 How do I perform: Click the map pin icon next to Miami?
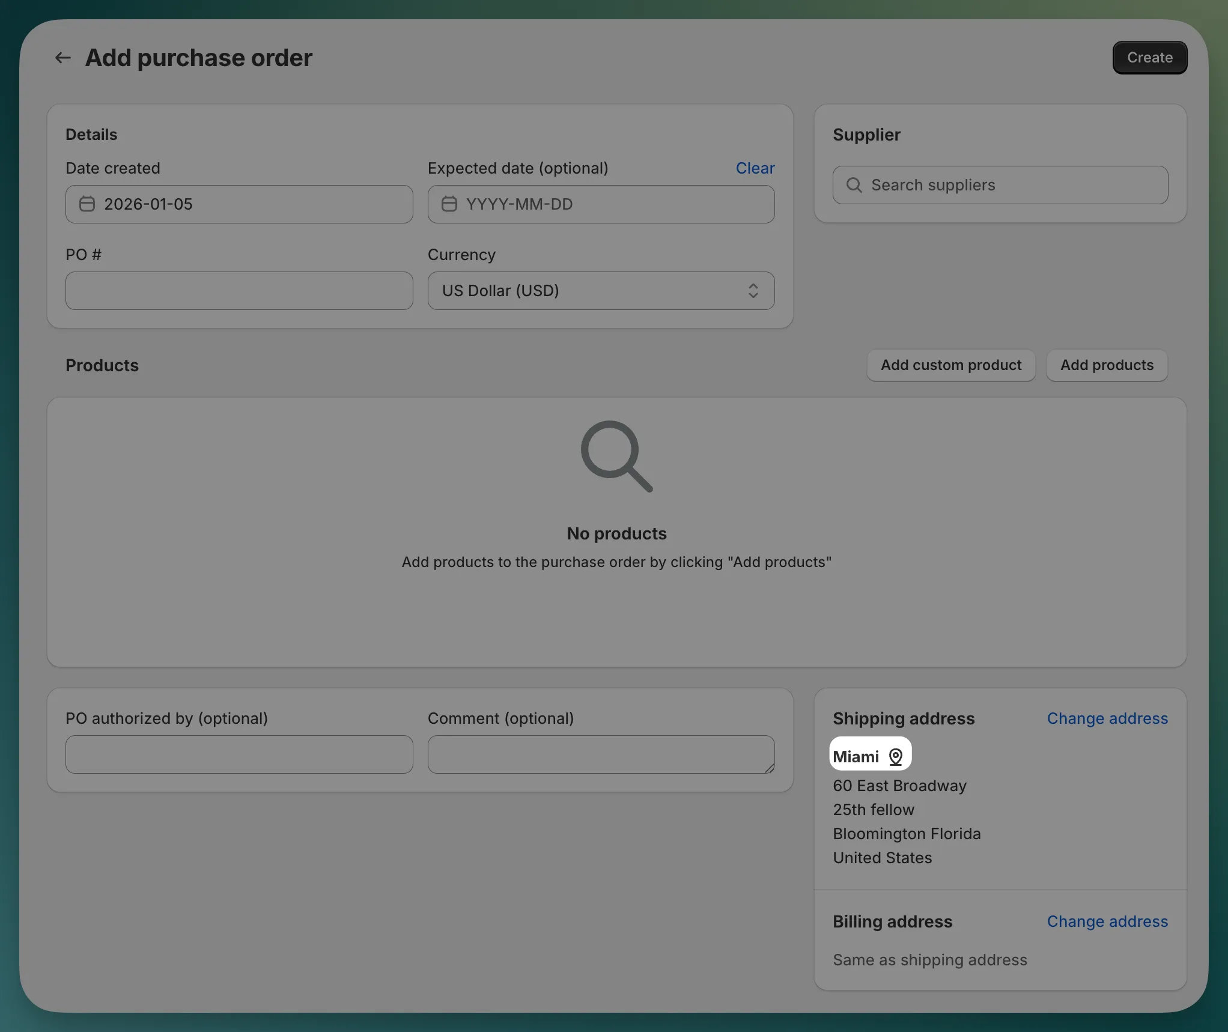[x=896, y=756]
